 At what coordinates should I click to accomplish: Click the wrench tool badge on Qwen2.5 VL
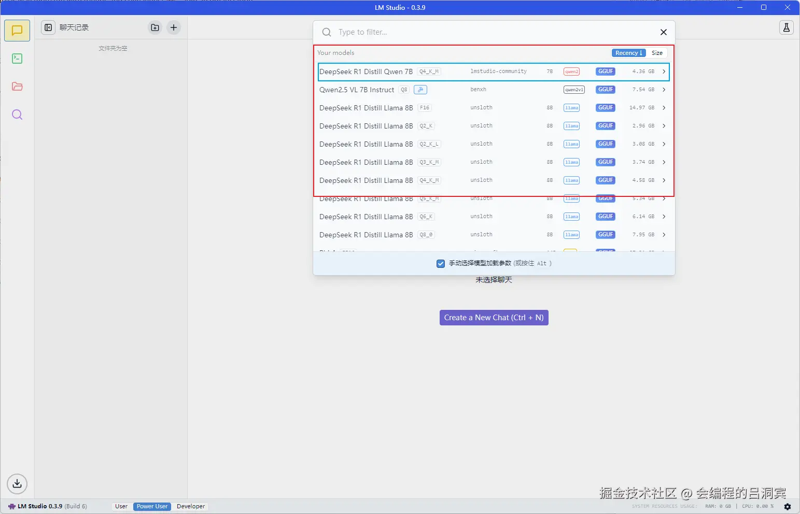(420, 90)
